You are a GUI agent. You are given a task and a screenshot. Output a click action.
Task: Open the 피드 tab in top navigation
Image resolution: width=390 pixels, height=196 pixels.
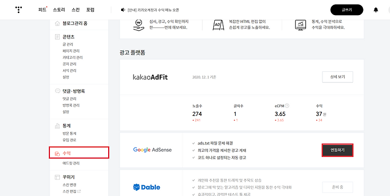coord(42,10)
